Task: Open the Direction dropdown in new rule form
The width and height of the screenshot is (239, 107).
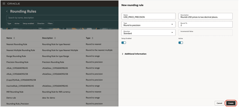Action: (148, 32)
